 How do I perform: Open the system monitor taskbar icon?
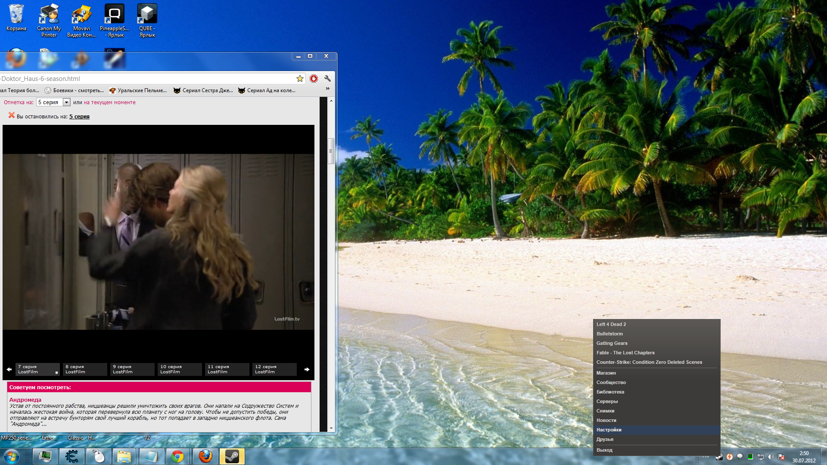(x=45, y=456)
